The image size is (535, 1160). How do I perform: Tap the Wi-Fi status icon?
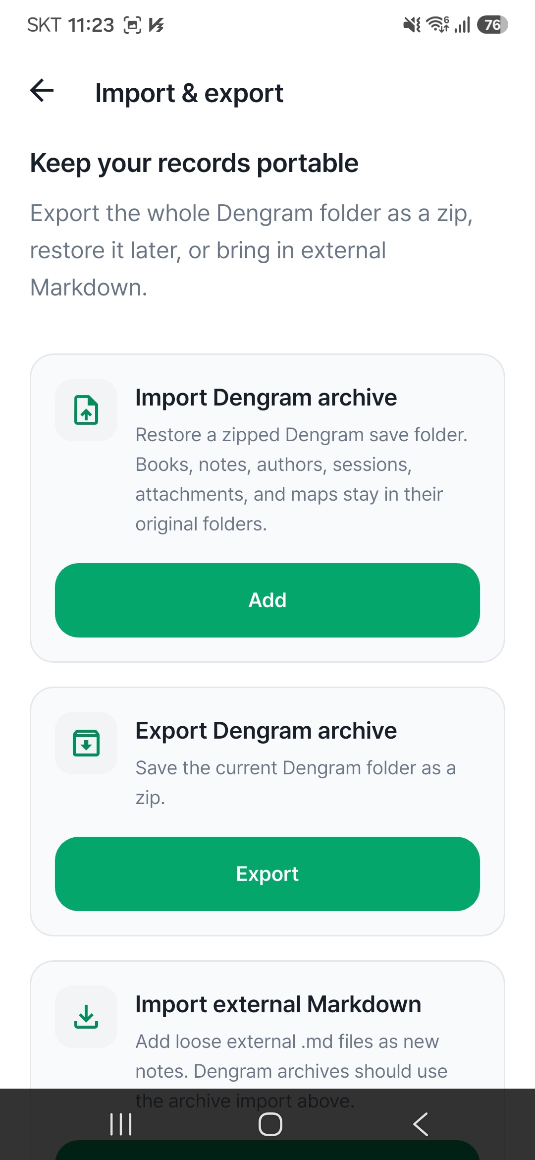[438, 24]
